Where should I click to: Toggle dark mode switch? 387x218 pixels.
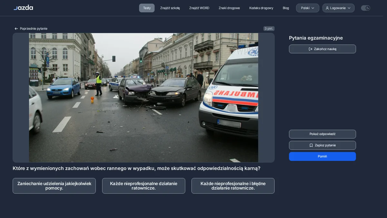[365, 8]
